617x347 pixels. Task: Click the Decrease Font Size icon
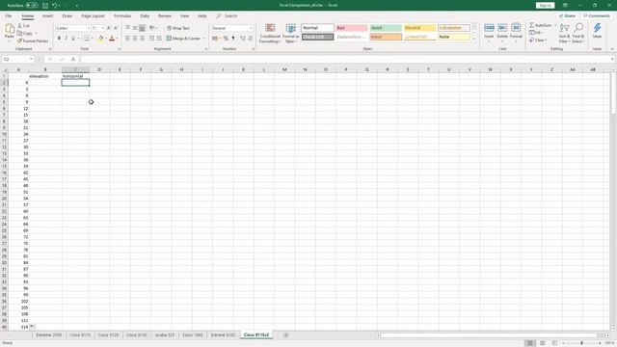click(x=116, y=28)
